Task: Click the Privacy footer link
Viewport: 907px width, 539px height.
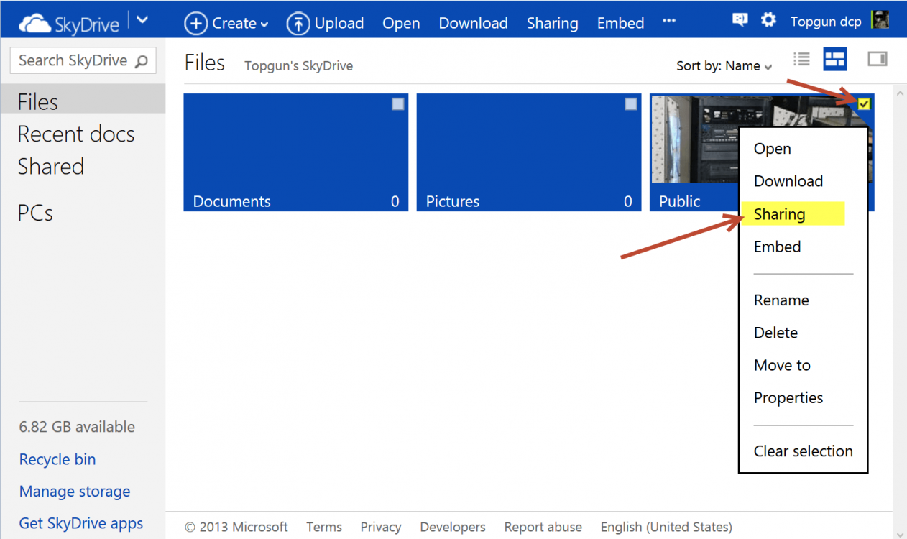Action: tap(381, 527)
